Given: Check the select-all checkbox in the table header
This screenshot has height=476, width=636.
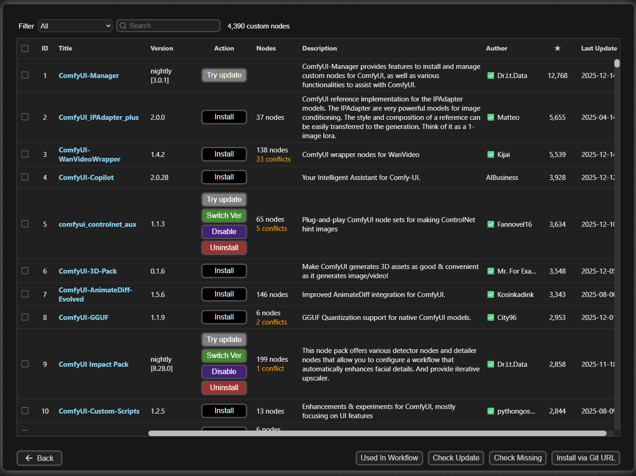Looking at the screenshot, I should [25, 48].
